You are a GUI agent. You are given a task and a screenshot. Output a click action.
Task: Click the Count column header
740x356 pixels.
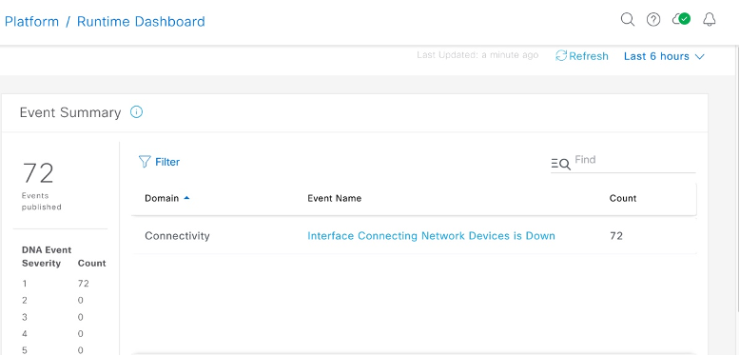(622, 198)
